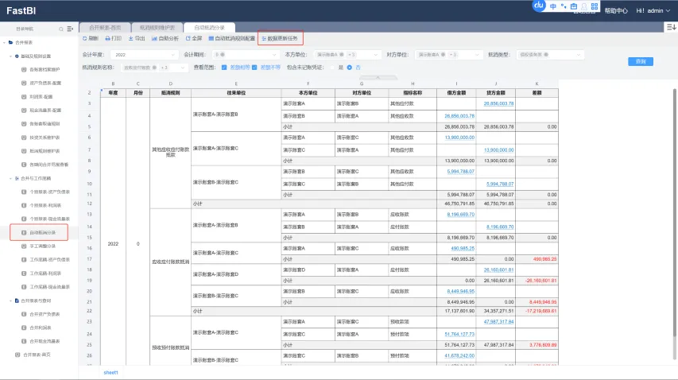
Task: Click the blue 查询 query button
Action: click(641, 62)
